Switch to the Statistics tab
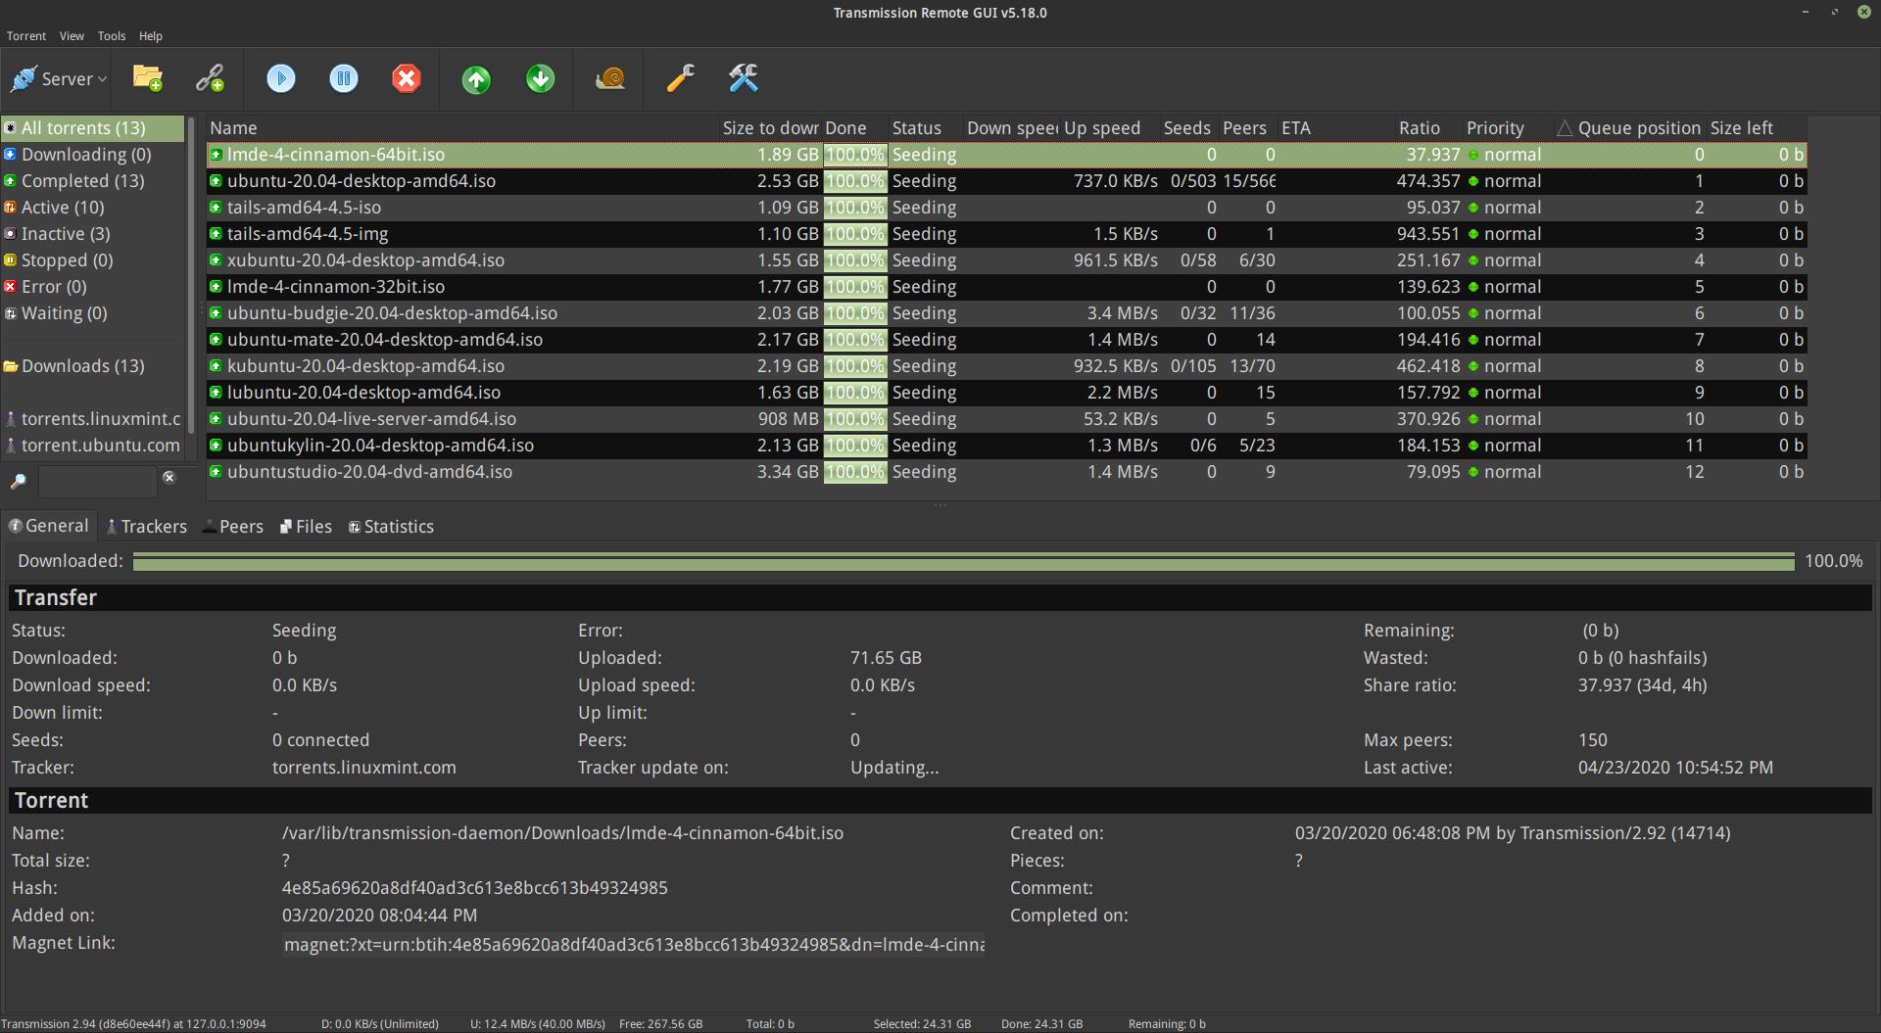The image size is (1881, 1033). click(391, 527)
